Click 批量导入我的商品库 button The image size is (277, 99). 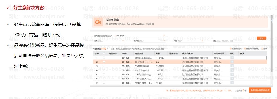260,90
